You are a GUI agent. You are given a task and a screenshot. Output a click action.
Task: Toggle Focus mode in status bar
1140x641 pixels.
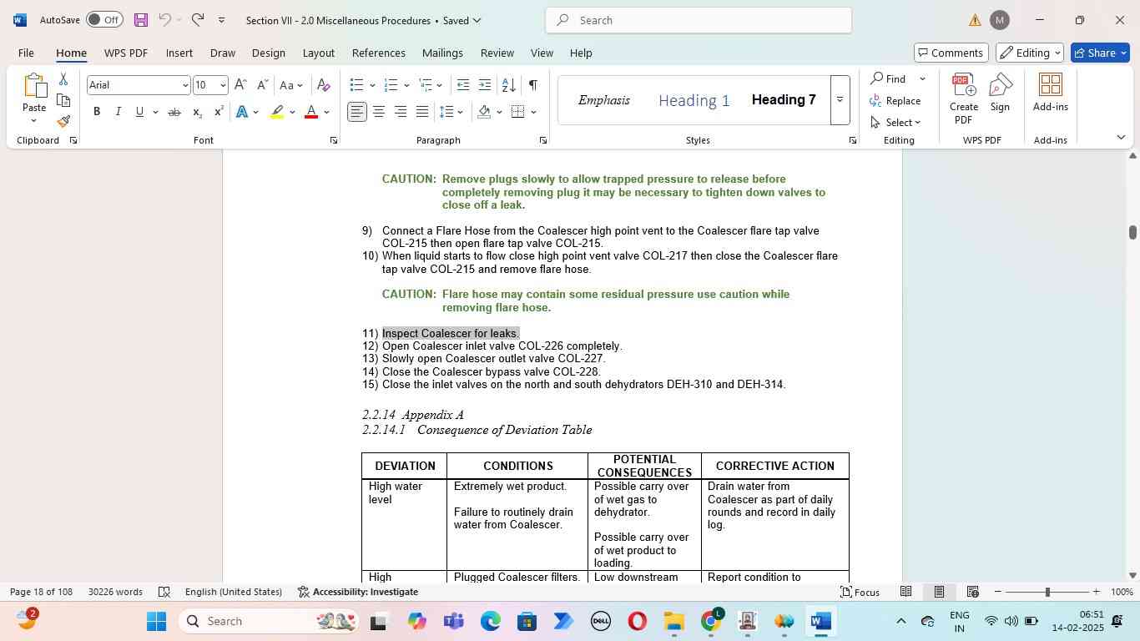point(860,592)
